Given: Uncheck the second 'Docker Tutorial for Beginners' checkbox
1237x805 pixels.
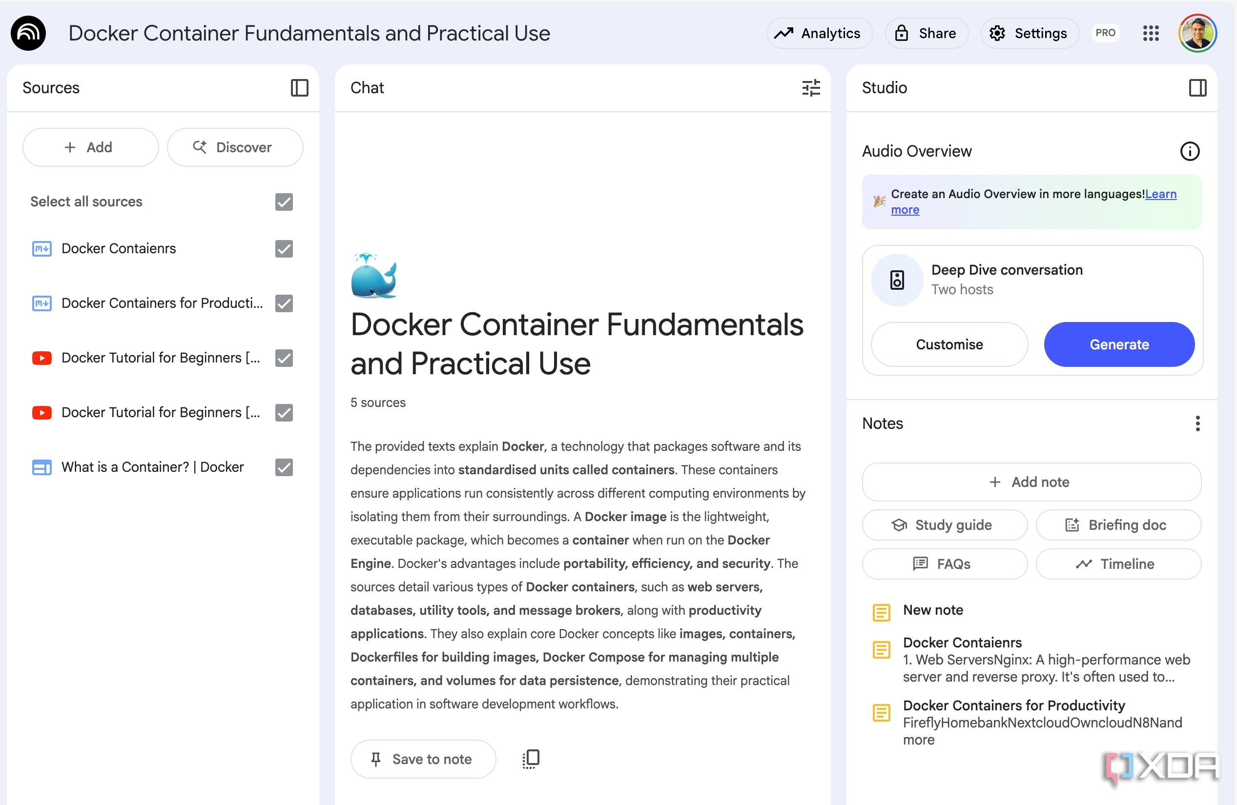Looking at the screenshot, I should 284,412.
